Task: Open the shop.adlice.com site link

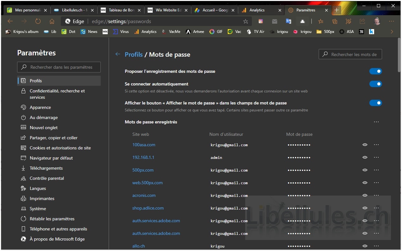Action: click(x=148, y=208)
